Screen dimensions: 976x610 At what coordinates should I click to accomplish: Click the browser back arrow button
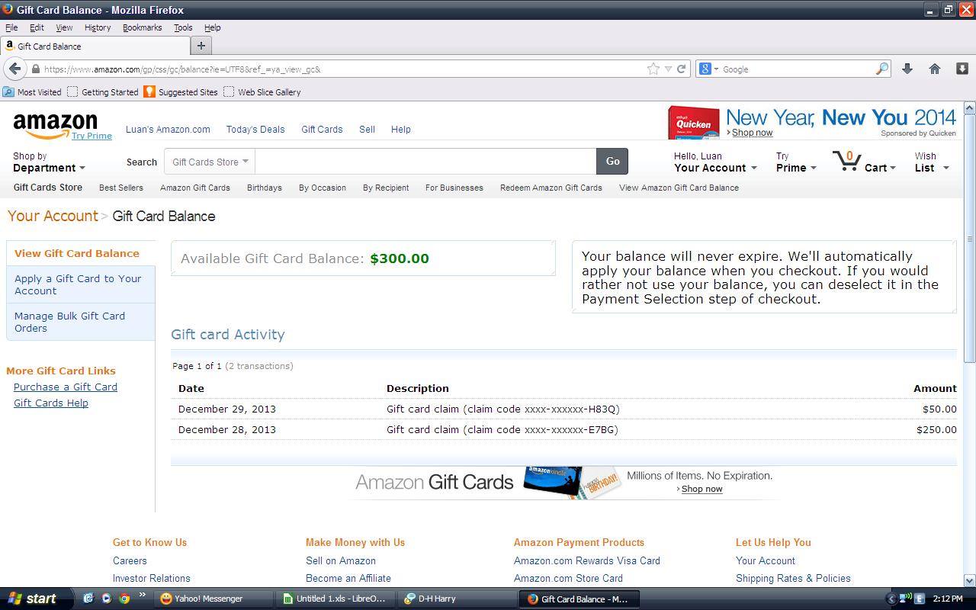click(14, 69)
